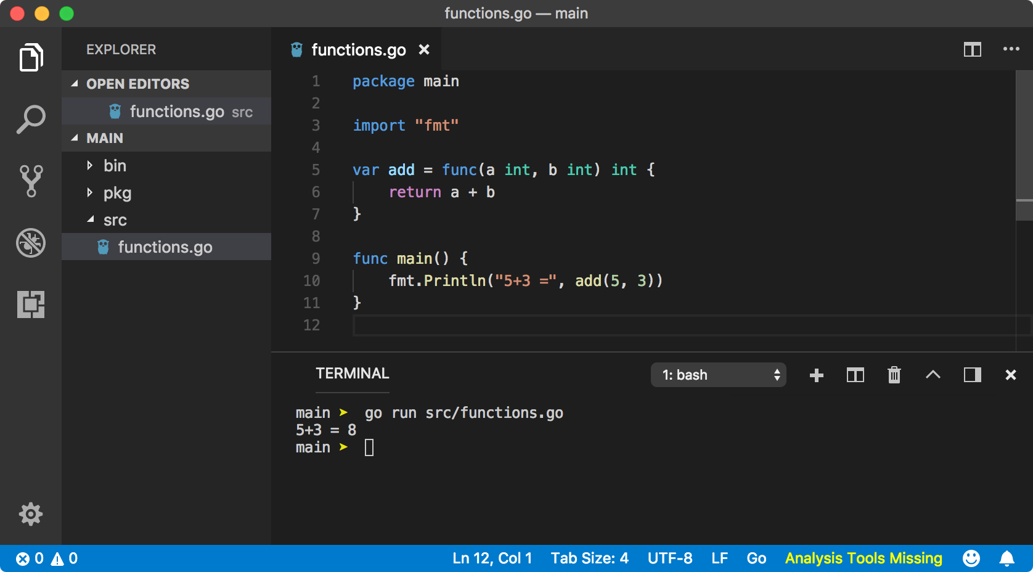Switch to the functions.go tab
The image size is (1033, 572).
click(358, 50)
